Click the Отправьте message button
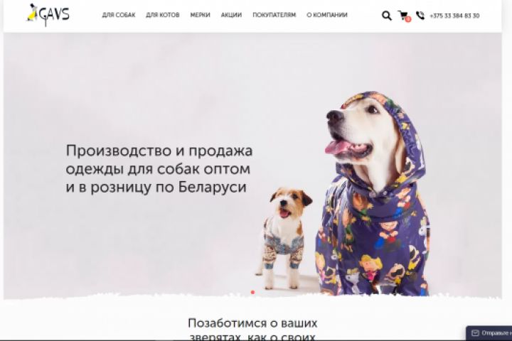Image resolution: width=512 pixels, height=341 pixels. [x=489, y=333]
